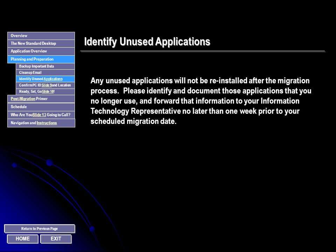Click Return to Previous Page button
Screen dimensions: 336x252
[40, 229]
